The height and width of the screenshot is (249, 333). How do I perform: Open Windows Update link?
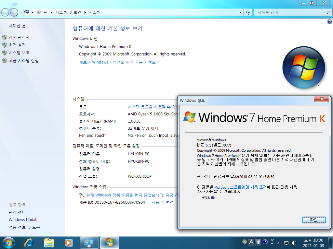tap(23, 220)
